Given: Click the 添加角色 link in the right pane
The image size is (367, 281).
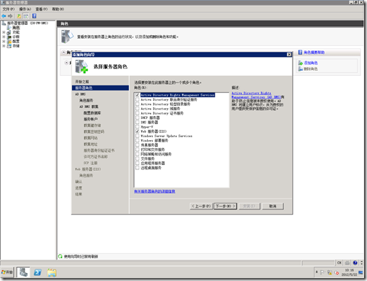Looking at the screenshot, I should (x=311, y=63).
